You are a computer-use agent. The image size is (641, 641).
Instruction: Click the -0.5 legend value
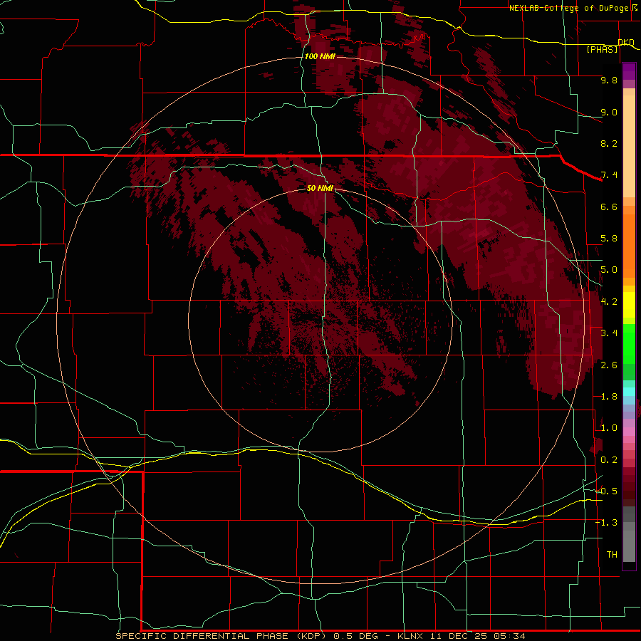coord(607,491)
